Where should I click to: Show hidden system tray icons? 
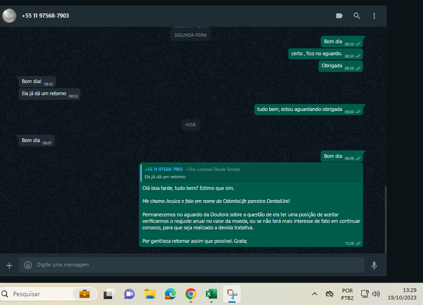tap(315, 294)
